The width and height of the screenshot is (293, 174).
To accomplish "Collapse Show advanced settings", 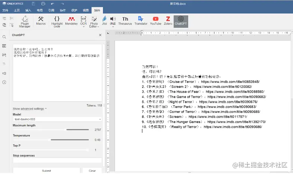I will 30,108.
